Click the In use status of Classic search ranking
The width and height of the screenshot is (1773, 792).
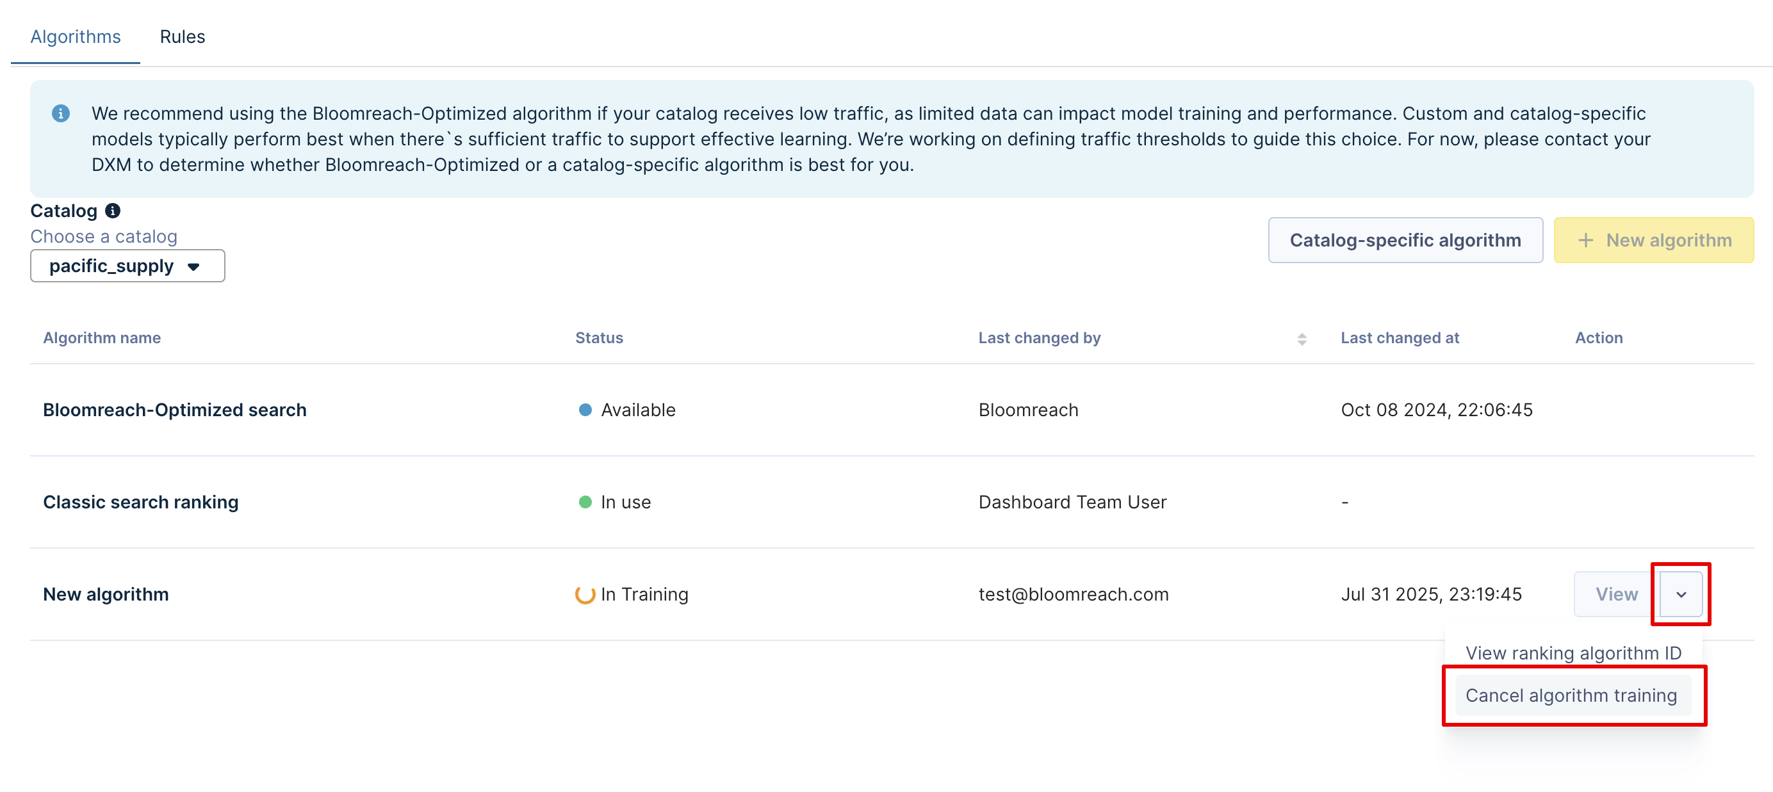coord(615,501)
